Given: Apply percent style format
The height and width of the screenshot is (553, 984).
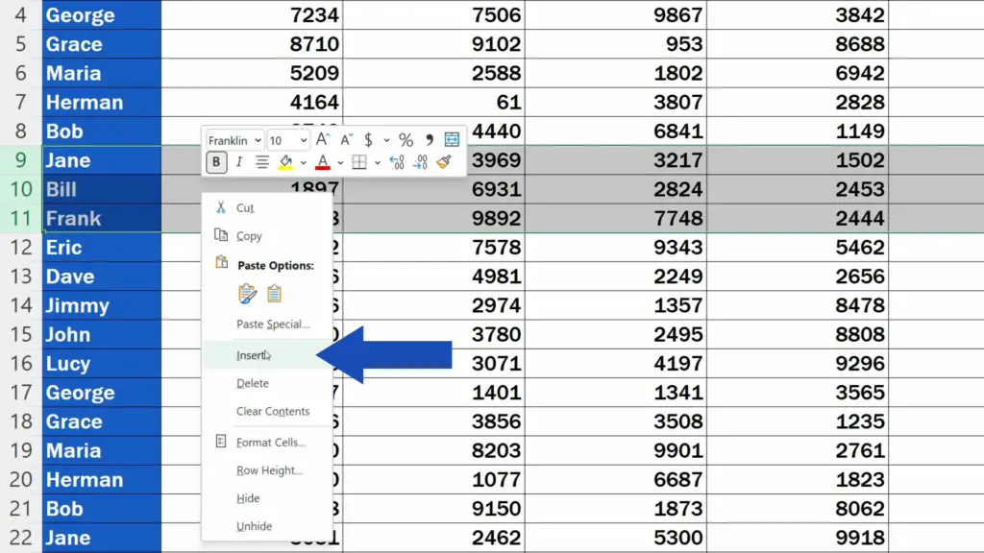Looking at the screenshot, I should [x=406, y=140].
